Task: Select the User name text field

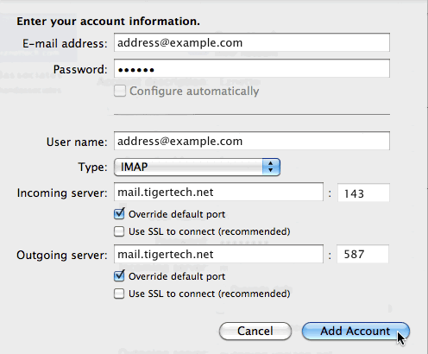Action: tap(252, 141)
